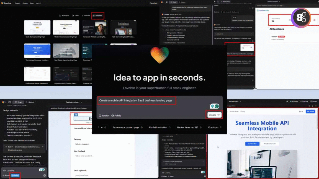The width and height of the screenshot is (319, 179).
Task: Click the History icon beside Chat
Action: pyautogui.click(x=30, y=102)
